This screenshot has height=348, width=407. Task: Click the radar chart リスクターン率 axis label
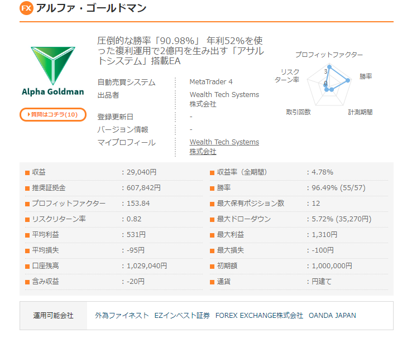pos(287,76)
